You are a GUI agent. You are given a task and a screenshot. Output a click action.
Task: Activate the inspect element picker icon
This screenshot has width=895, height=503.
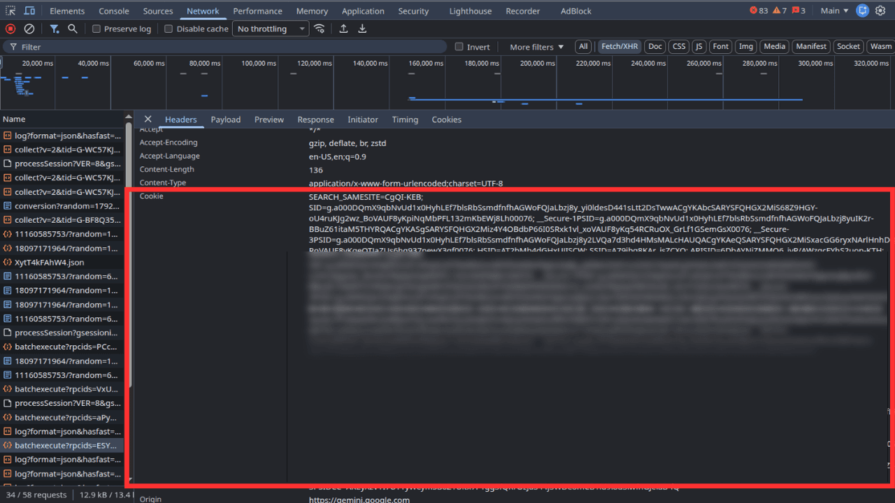pyautogui.click(x=11, y=10)
